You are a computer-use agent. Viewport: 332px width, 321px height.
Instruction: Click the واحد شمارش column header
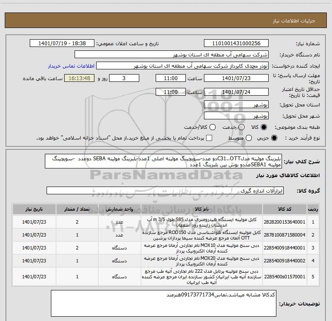(x=119, y=209)
